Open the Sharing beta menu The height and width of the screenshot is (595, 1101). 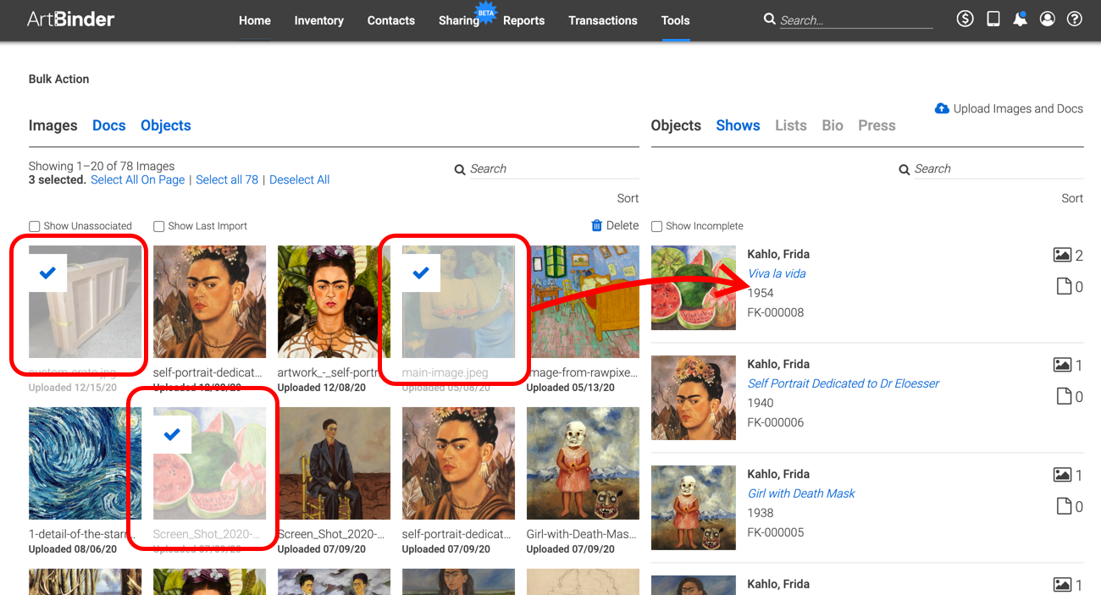point(459,20)
